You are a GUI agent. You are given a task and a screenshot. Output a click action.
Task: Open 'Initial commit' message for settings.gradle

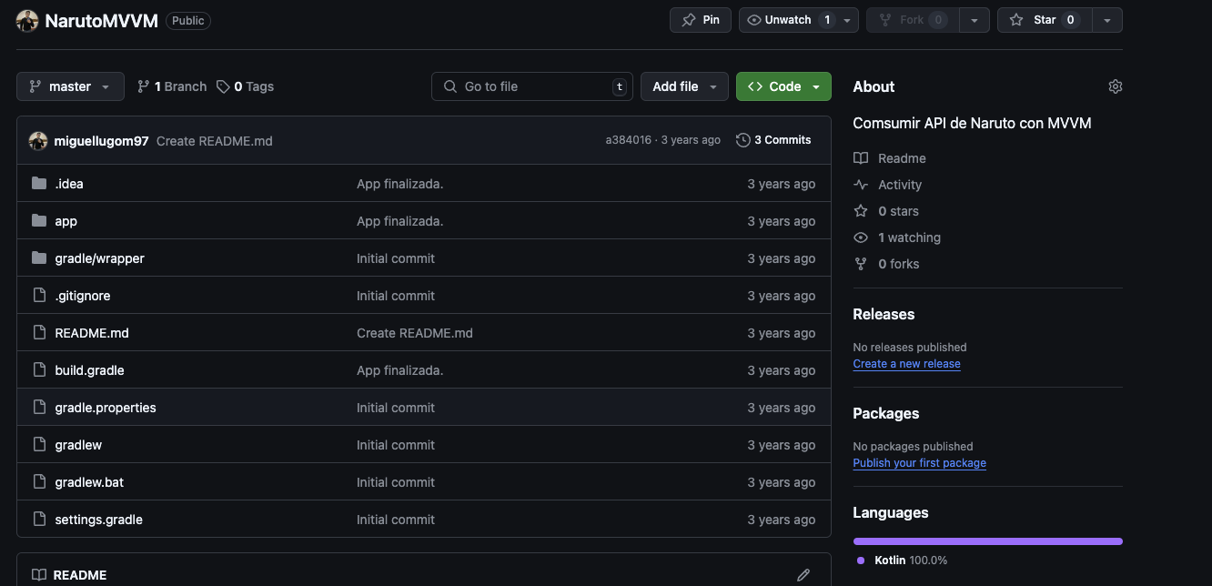pyautogui.click(x=396, y=520)
